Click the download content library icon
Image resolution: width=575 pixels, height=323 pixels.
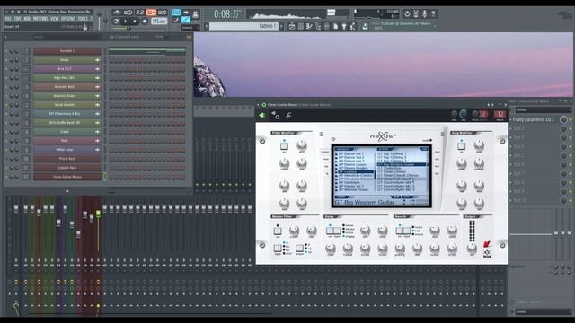pos(366,26)
